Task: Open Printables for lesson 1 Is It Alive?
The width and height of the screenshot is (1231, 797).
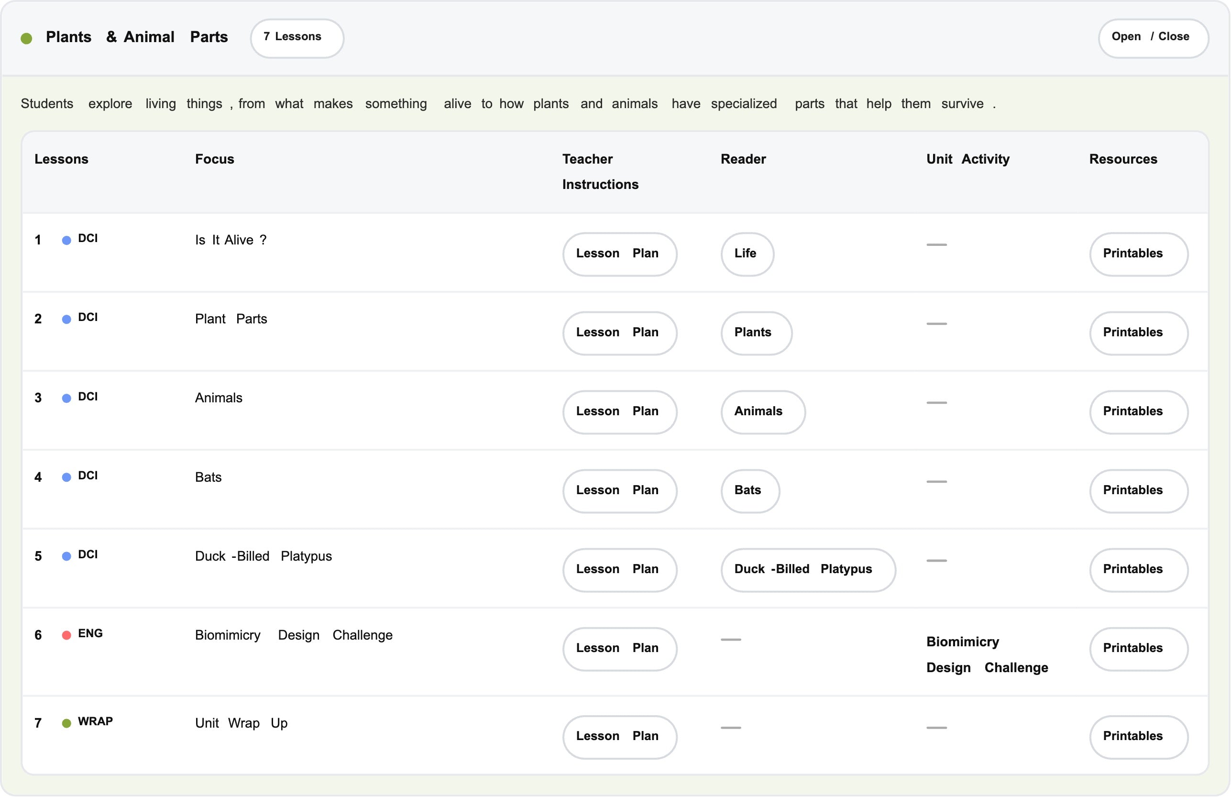Action: pos(1138,254)
